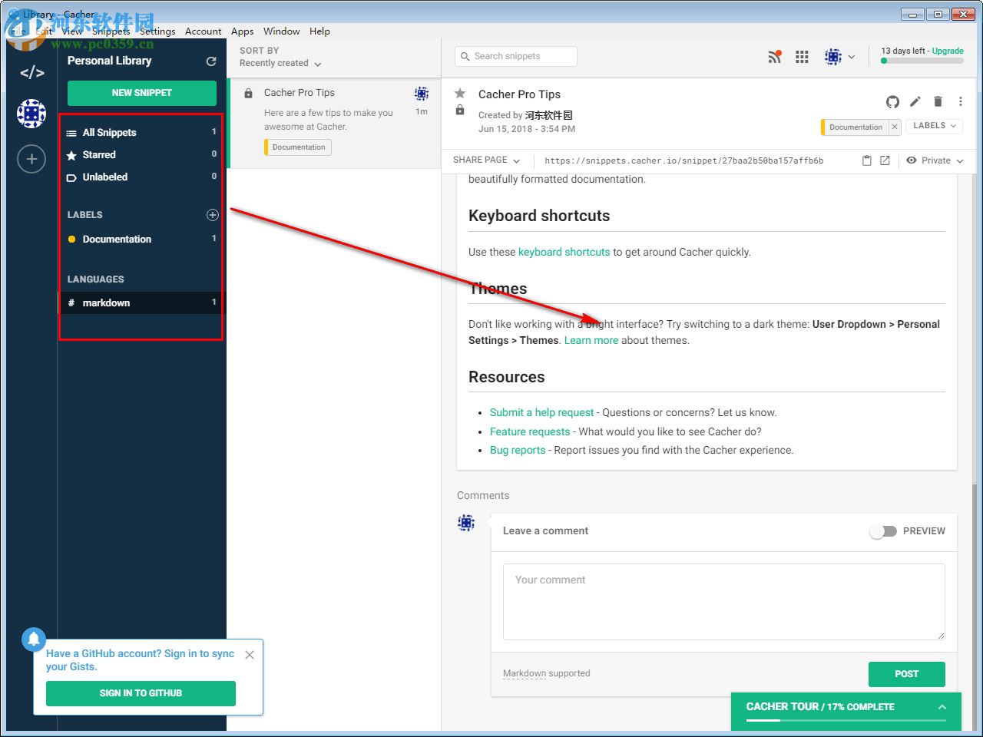983x737 pixels.
Task: Open the snippet more options menu
Action: (x=960, y=101)
